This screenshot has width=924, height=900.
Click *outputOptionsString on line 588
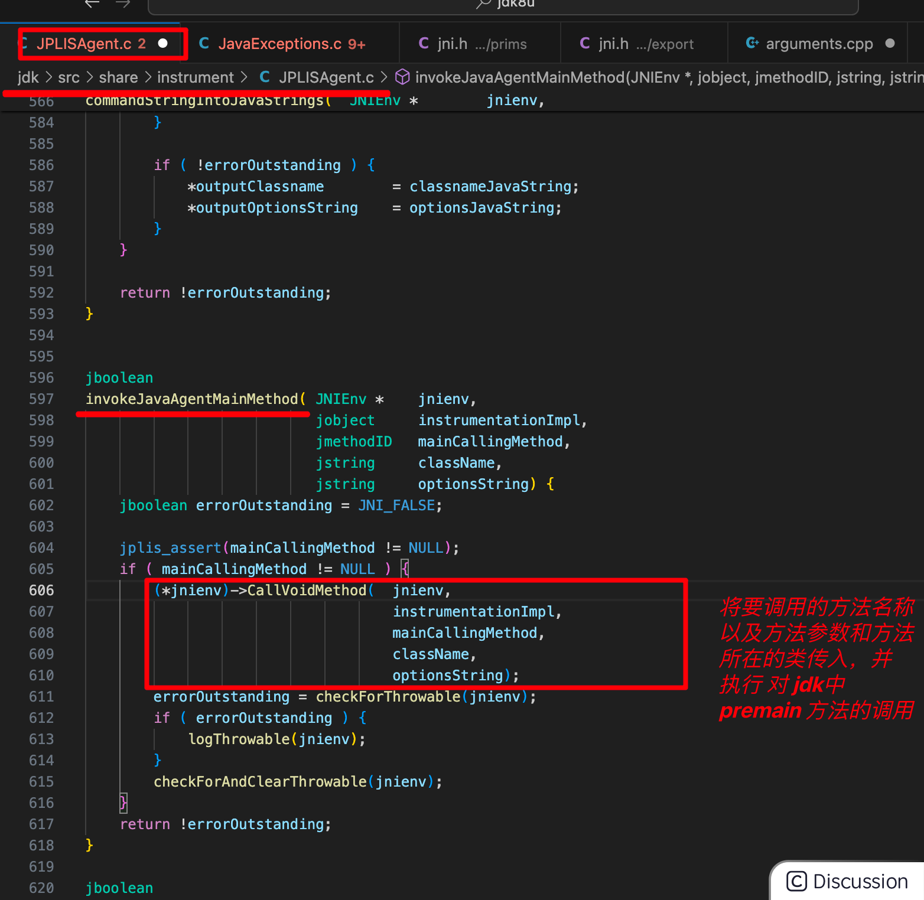point(273,207)
